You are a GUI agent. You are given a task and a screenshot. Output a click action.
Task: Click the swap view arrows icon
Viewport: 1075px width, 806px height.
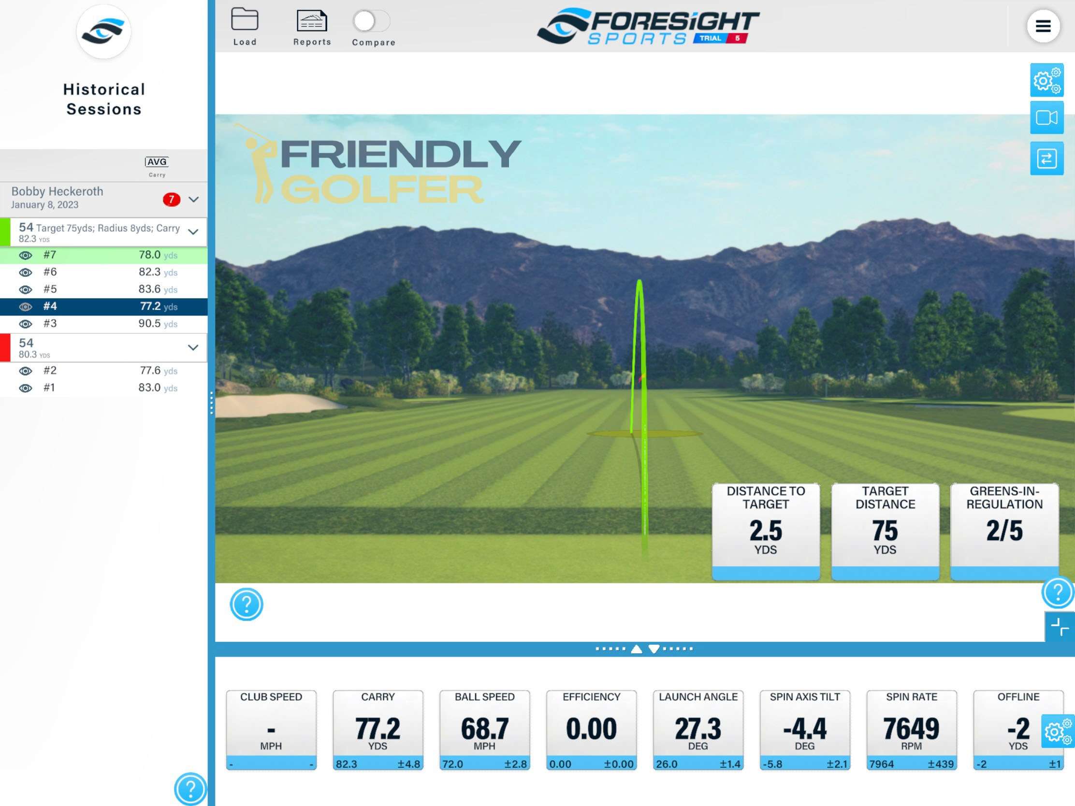click(1047, 158)
